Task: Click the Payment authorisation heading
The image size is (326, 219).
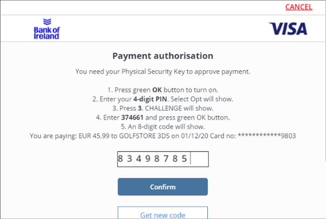Action: pyautogui.click(x=162, y=56)
